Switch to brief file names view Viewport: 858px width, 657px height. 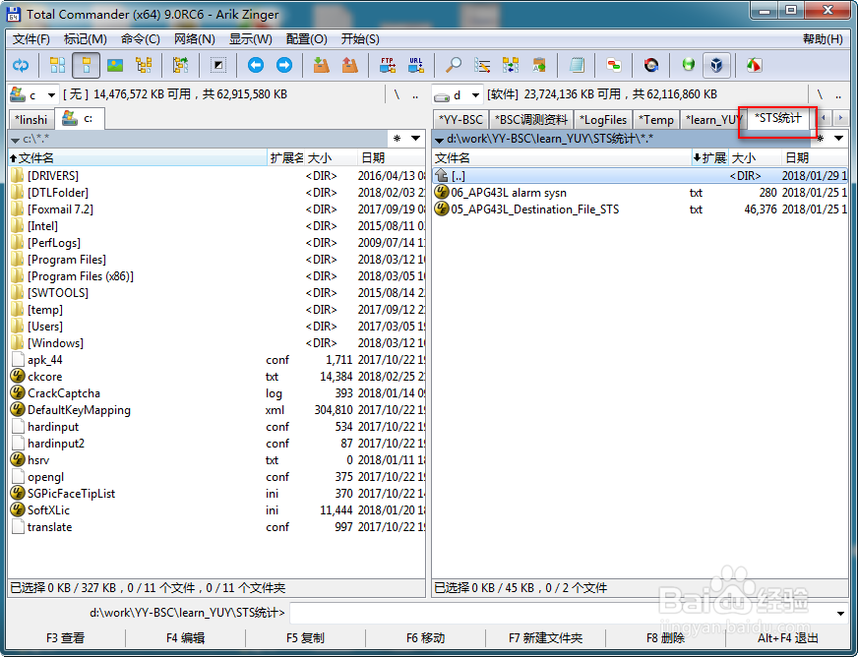point(57,66)
